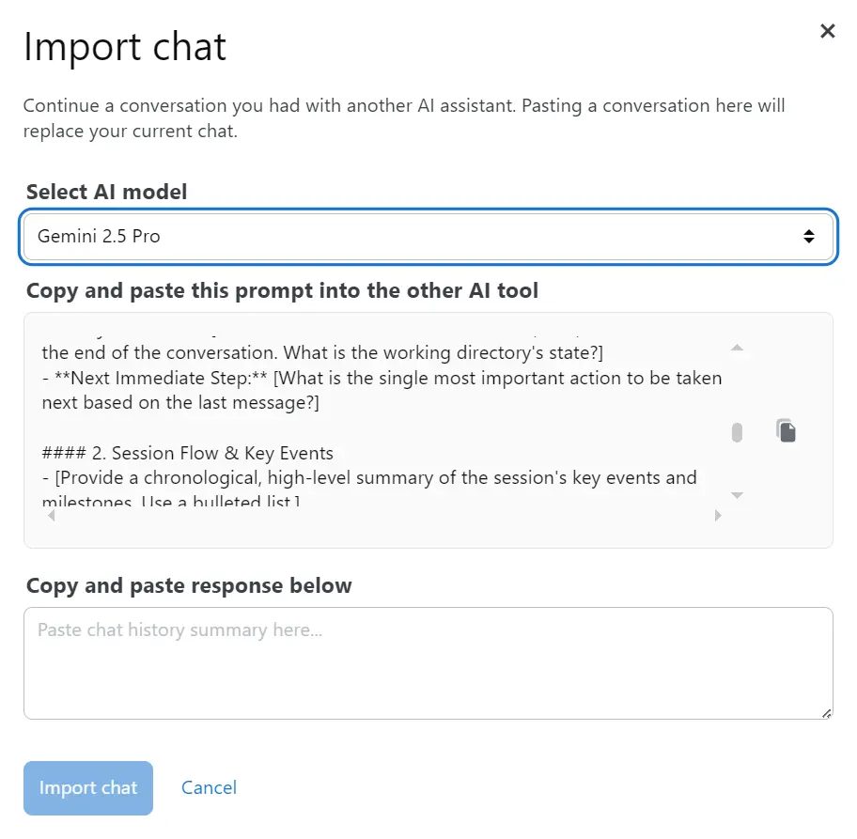Click the scrollbar up arrow above the prompt
Image resolution: width=857 pixels, height=839 pixels.
[738, 348]
